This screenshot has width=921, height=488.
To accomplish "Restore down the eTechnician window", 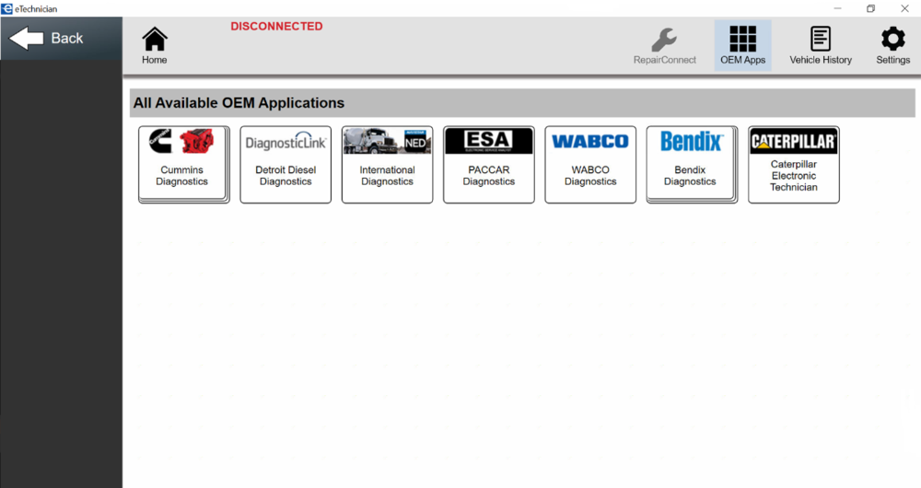I will [870, 8].
